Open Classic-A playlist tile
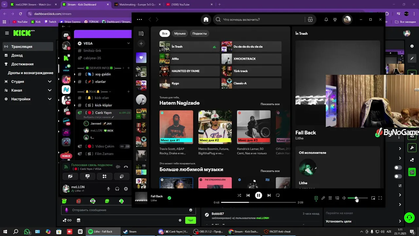Viewport: 419px width, 236px height. pyautogui.click(x=251, y=83)
